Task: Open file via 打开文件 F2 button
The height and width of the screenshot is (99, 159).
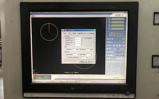Action: pos(116,39)
